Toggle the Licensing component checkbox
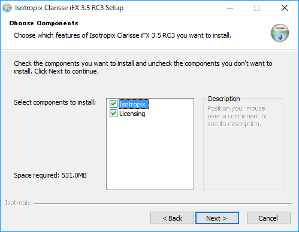 point(113,114)
